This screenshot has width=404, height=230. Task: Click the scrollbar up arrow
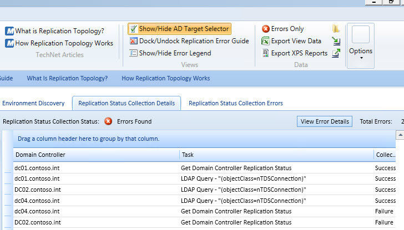(x=400, y=135)
